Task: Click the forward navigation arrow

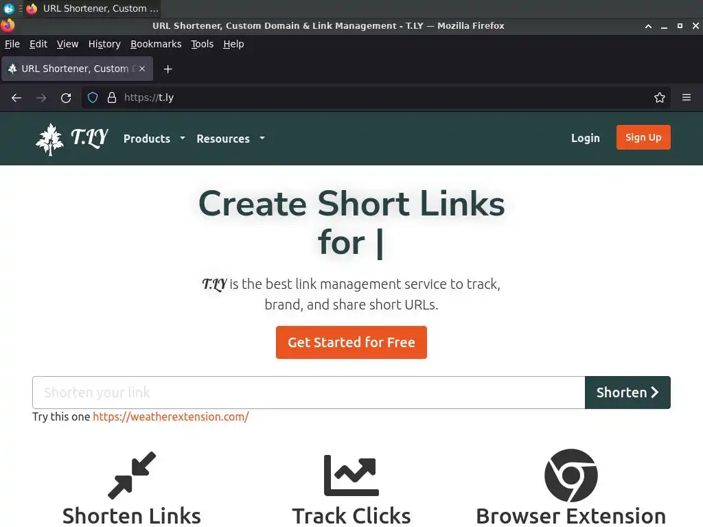Action: click(41, 97)
